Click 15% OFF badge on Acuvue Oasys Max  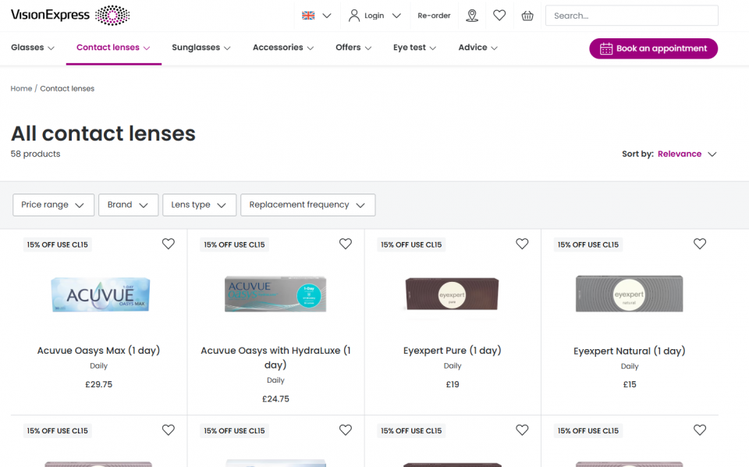pyautogui.click(x=57, y=244)
